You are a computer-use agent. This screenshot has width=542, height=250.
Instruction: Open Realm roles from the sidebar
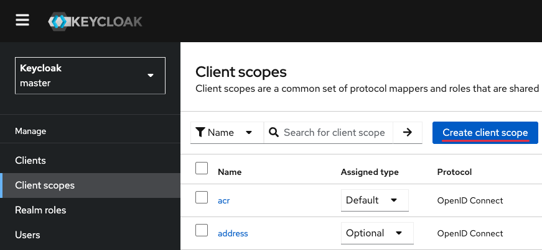click(40, 210)
